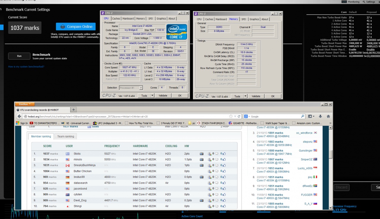Open the Firefox downloads arrow icon

tap(320, 116)
